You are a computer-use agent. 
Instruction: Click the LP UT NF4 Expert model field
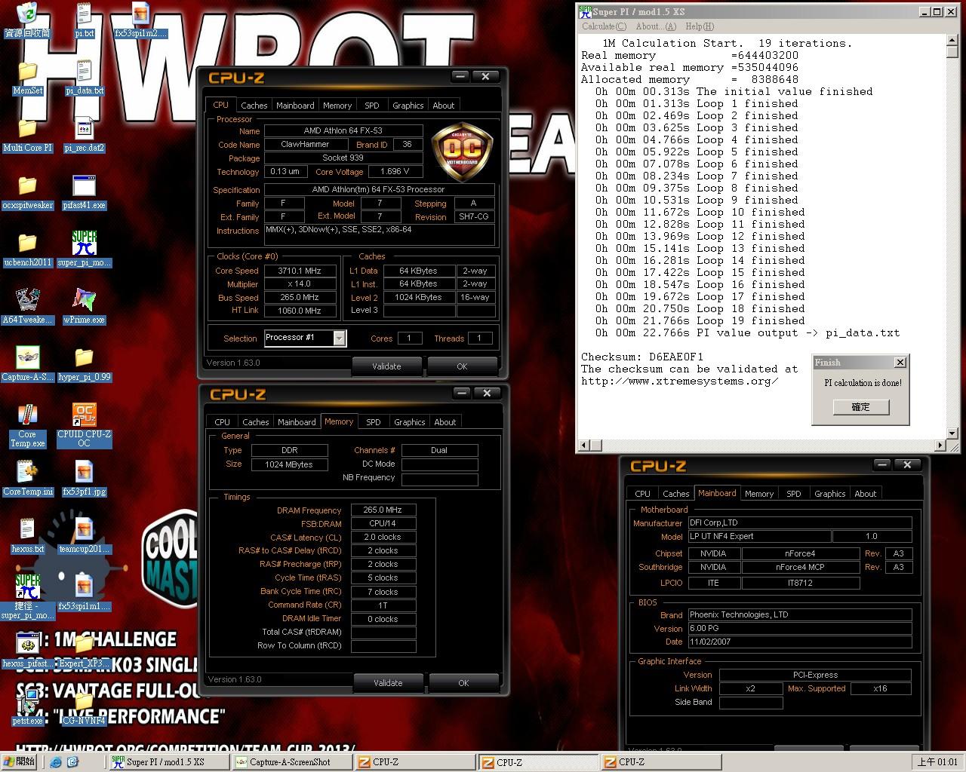click(x=759, y=536)
